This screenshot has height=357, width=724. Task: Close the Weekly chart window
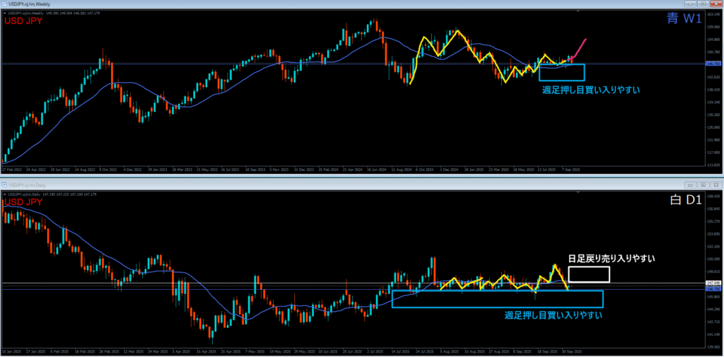point(716,4)
